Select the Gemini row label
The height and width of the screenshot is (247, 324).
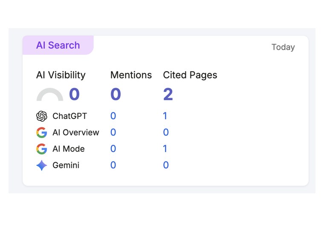pyautogui.click(x=66, y=165)
